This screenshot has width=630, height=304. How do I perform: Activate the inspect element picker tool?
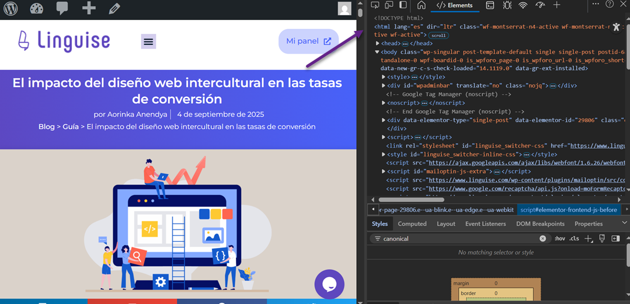pyautogui.click(x=375, y=5)
